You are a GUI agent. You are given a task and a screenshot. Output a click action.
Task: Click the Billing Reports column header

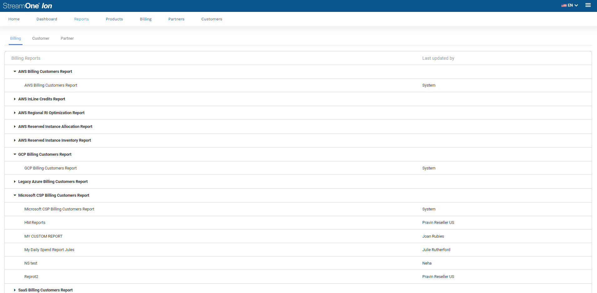point(26,58)
